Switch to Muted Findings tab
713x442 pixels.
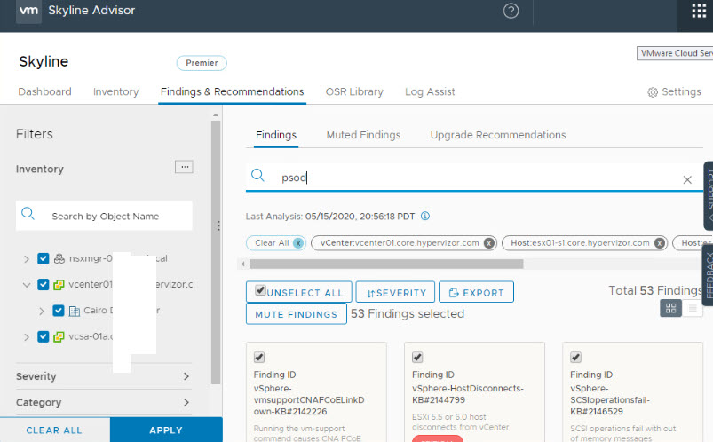(x=363, y=135)
